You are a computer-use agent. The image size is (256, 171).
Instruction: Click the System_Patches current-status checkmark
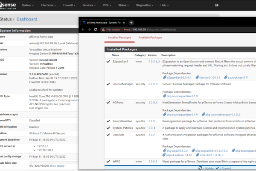pos(108,128)
